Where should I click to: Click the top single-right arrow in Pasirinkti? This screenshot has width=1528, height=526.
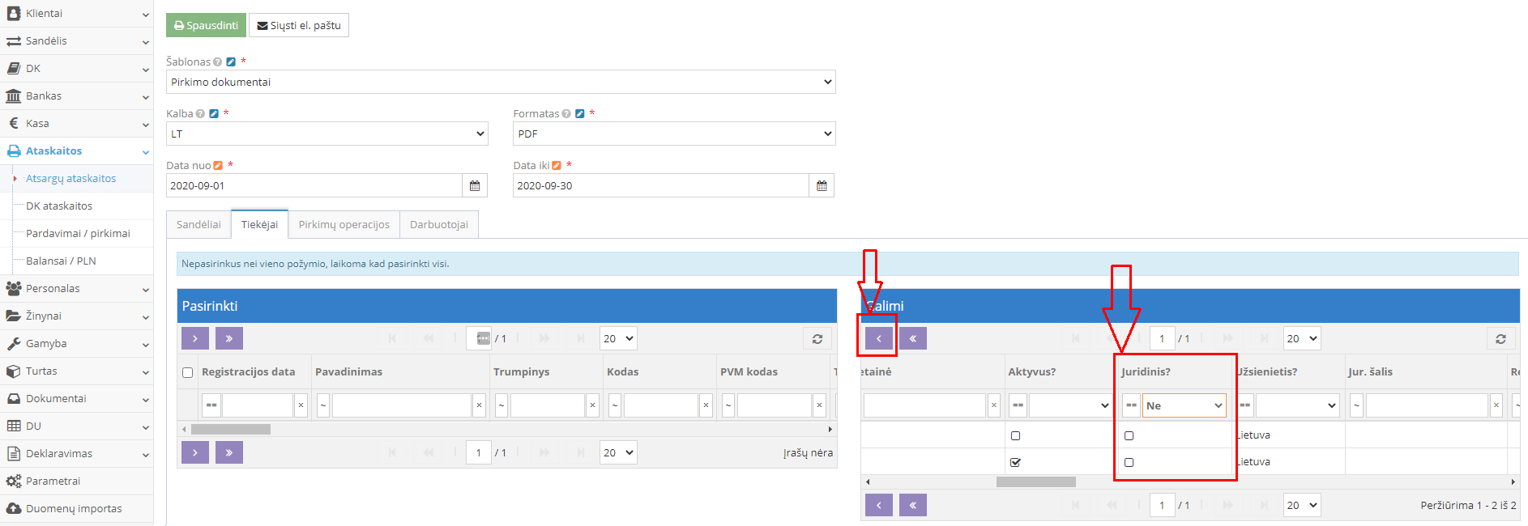(195, 338)
